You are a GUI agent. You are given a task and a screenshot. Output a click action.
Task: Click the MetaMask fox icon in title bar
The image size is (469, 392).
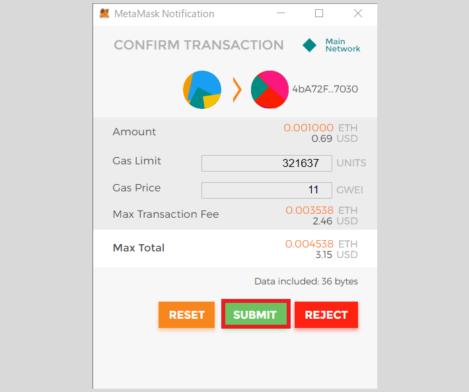coord(104,13)
